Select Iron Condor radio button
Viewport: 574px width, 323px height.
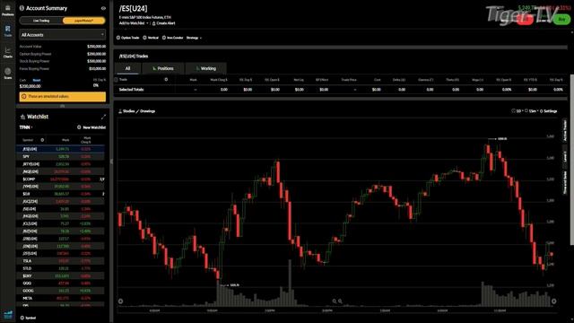tap(164, 38)
